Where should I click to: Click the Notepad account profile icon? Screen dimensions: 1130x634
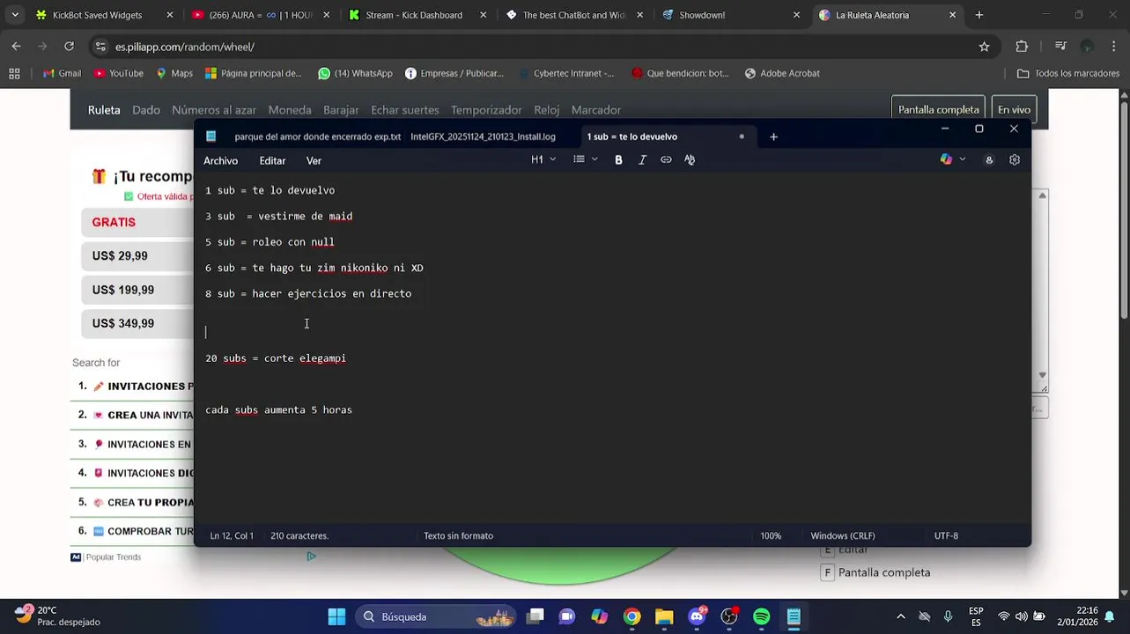tap(989, 159)
